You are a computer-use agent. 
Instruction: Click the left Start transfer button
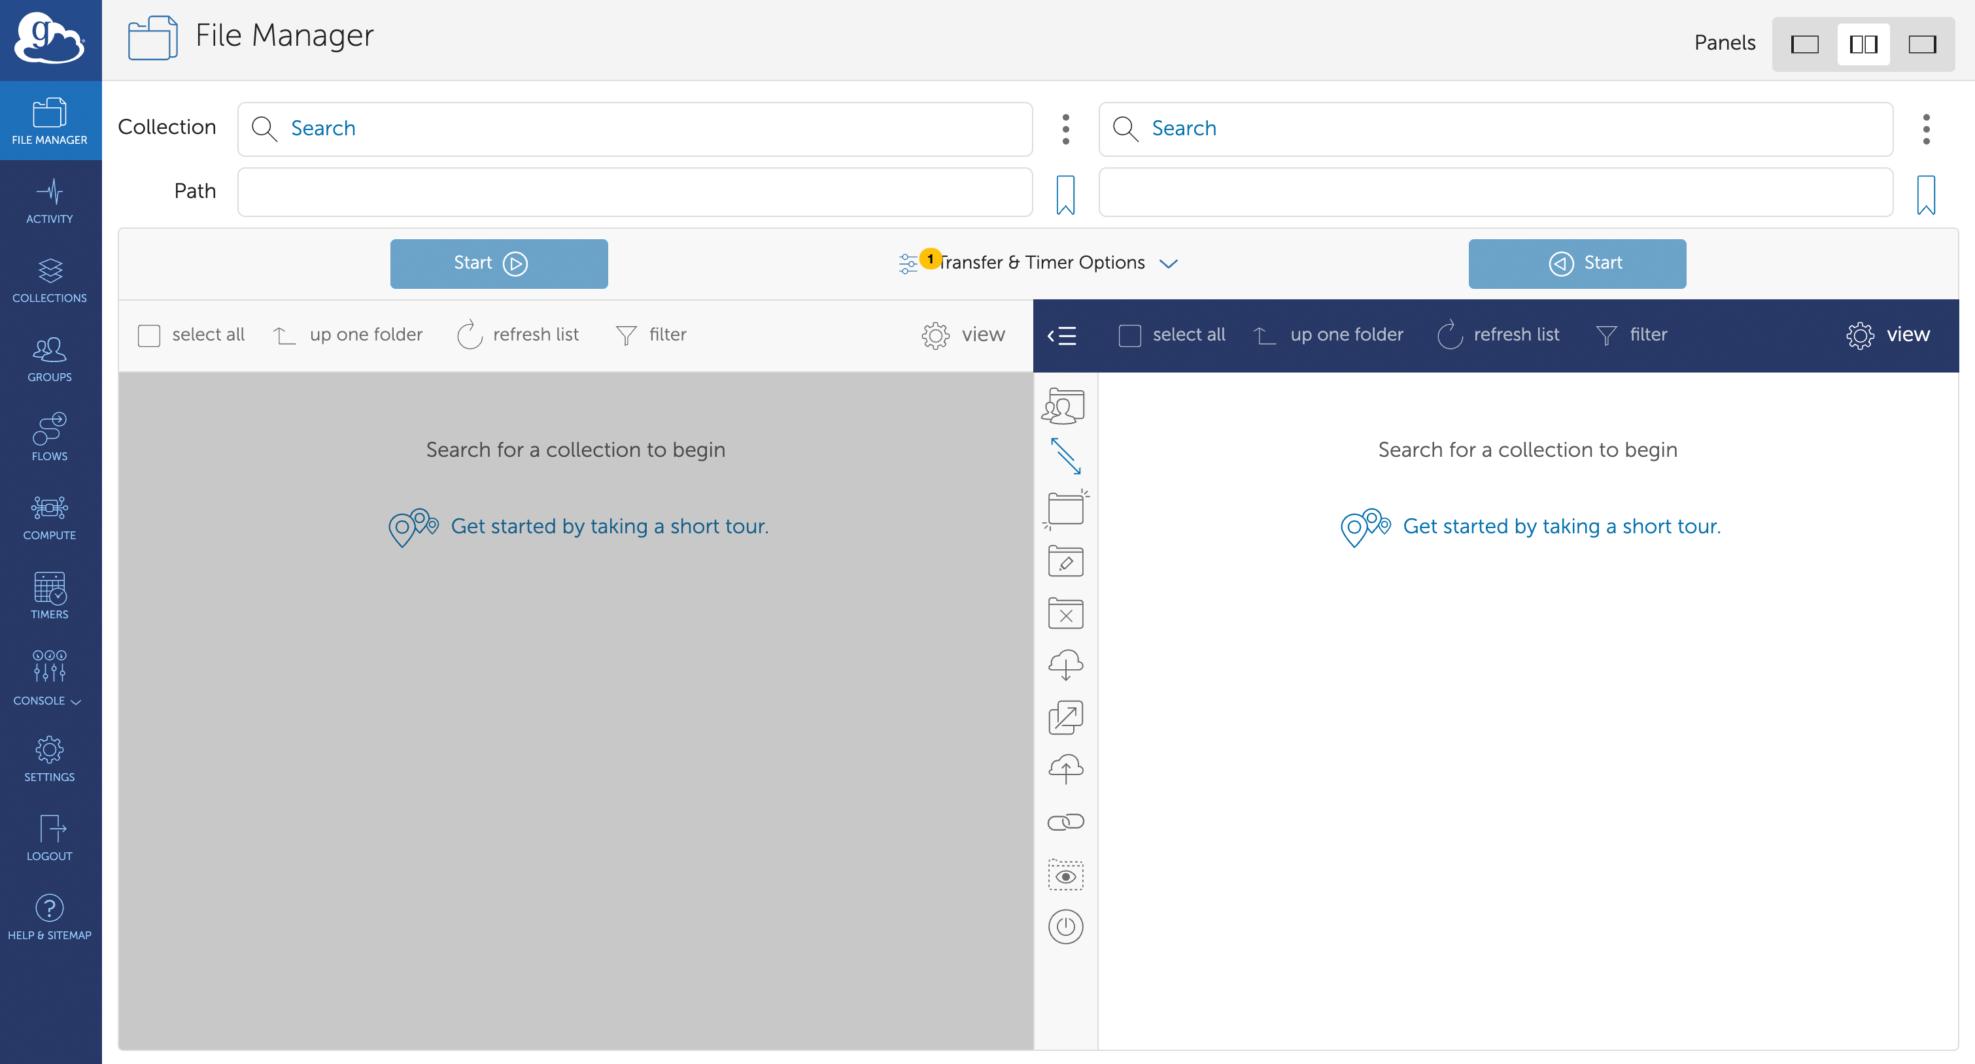(499, 263)
